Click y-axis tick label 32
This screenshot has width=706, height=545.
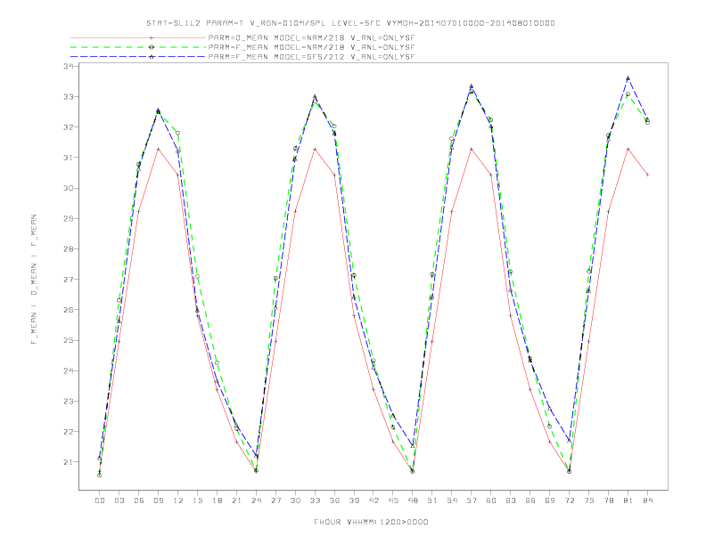tap(69, 127)
